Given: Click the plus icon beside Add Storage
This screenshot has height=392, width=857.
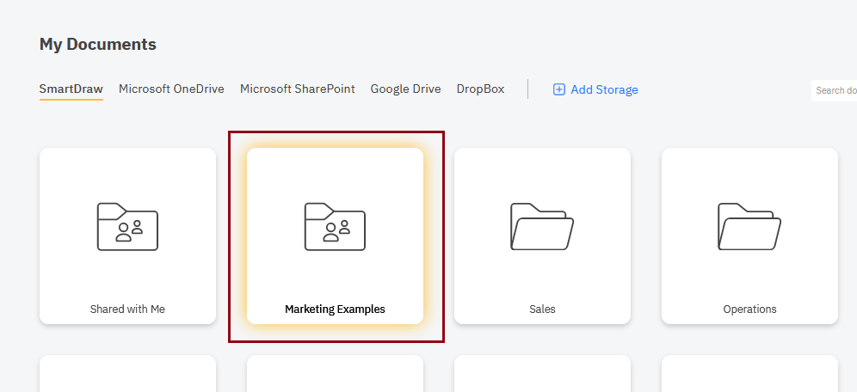Looking at the screenshot, I should (x=558, y=89).
